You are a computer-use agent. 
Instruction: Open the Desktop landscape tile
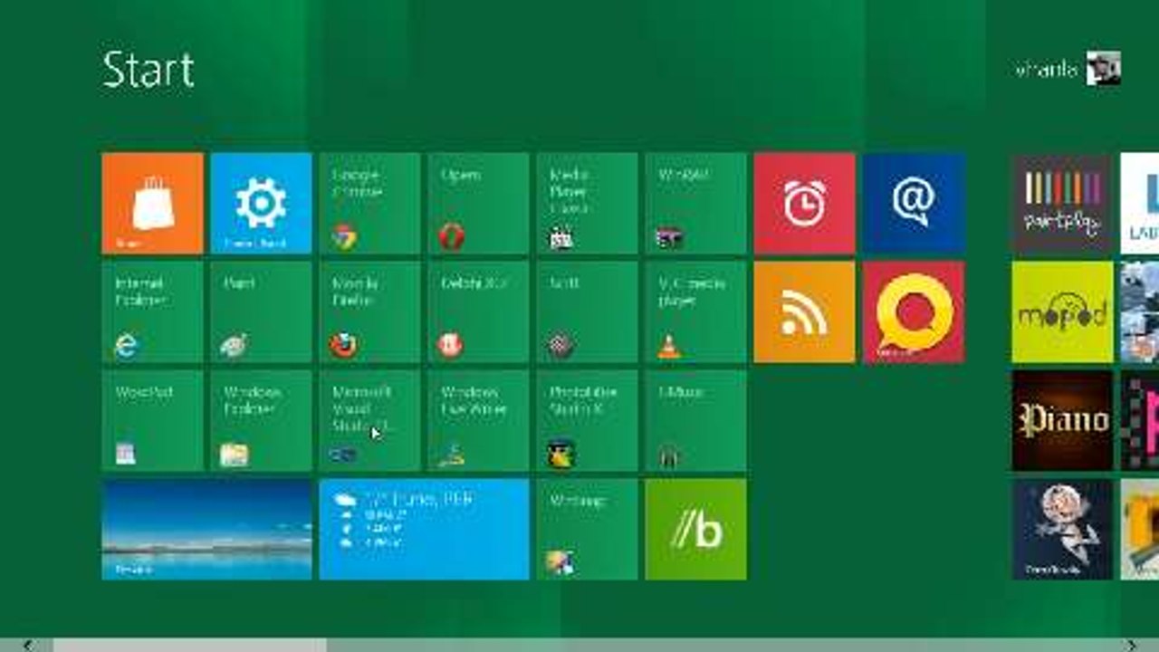pyautogui.click(x=206, y=529)
